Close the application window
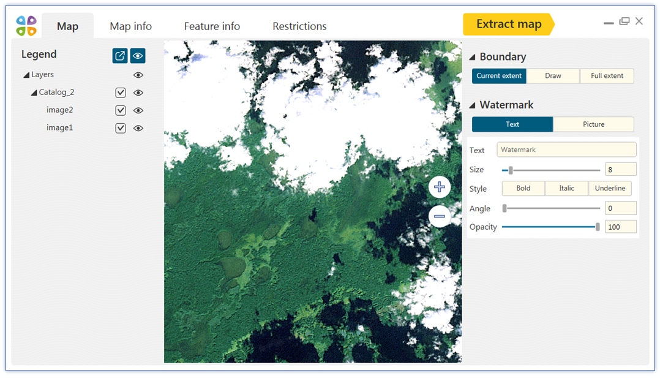660x378 pixels. tap(639, 21)
